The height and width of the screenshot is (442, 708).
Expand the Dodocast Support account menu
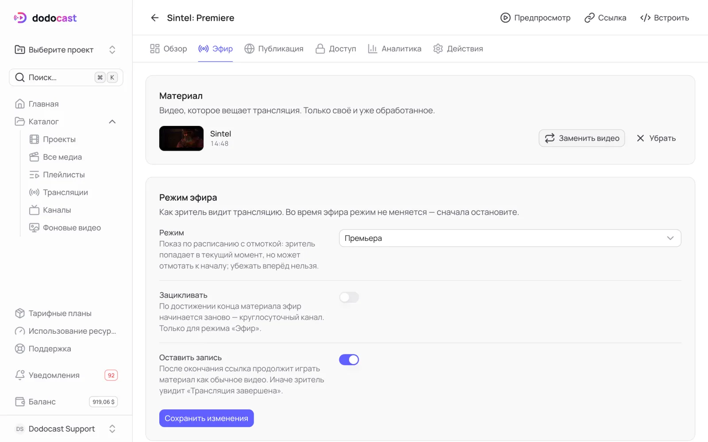pos(66,429)
